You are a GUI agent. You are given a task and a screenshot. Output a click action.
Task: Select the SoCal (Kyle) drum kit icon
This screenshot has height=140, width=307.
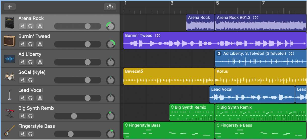tap(9, 77)
